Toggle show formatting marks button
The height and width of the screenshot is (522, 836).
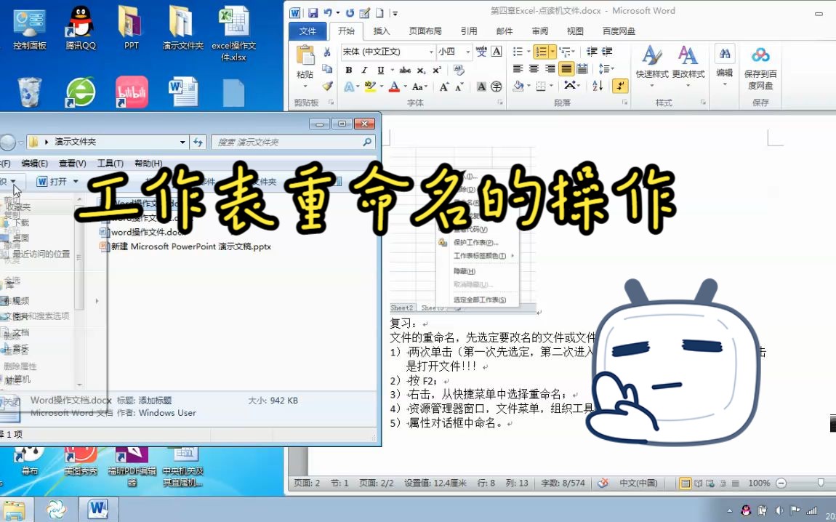(619, 86)
